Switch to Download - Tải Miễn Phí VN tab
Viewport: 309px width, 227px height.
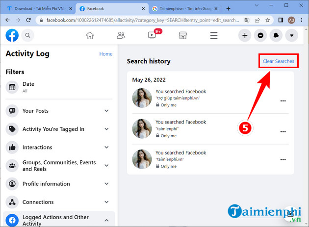39,9
